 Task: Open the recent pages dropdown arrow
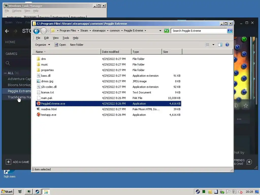(x=48, y=31)
